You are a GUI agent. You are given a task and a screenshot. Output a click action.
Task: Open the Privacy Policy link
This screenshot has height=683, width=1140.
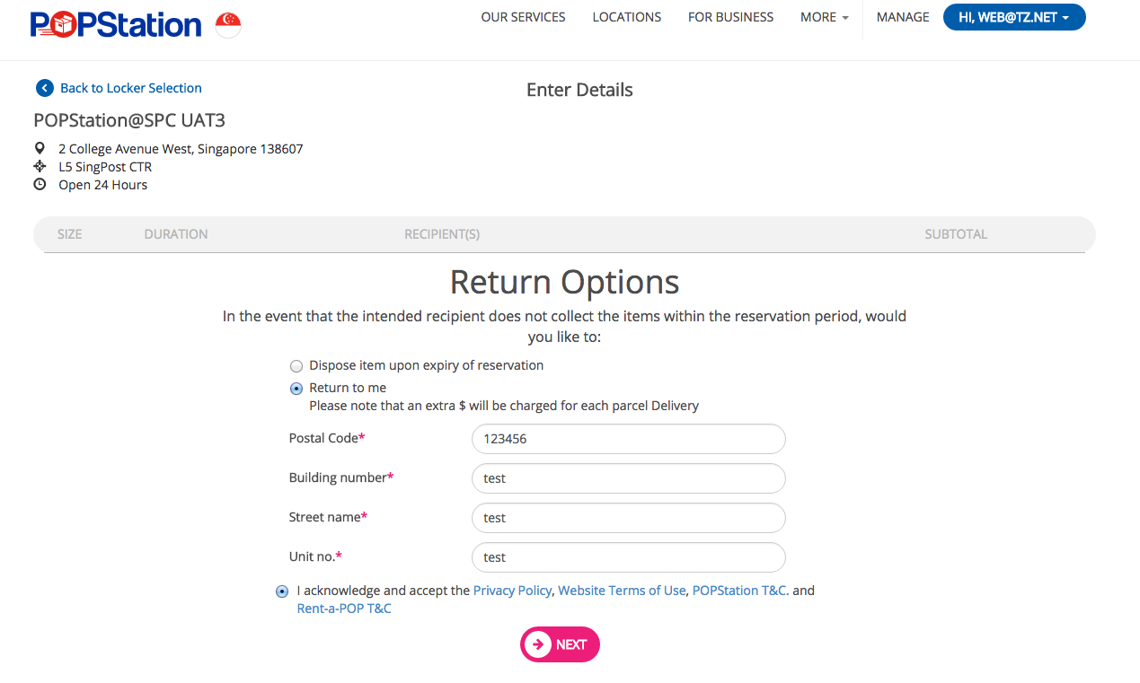(512, 591)
